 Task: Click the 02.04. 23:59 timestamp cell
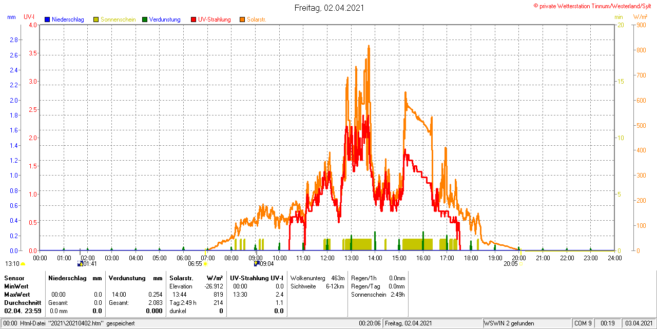[23, 311]
